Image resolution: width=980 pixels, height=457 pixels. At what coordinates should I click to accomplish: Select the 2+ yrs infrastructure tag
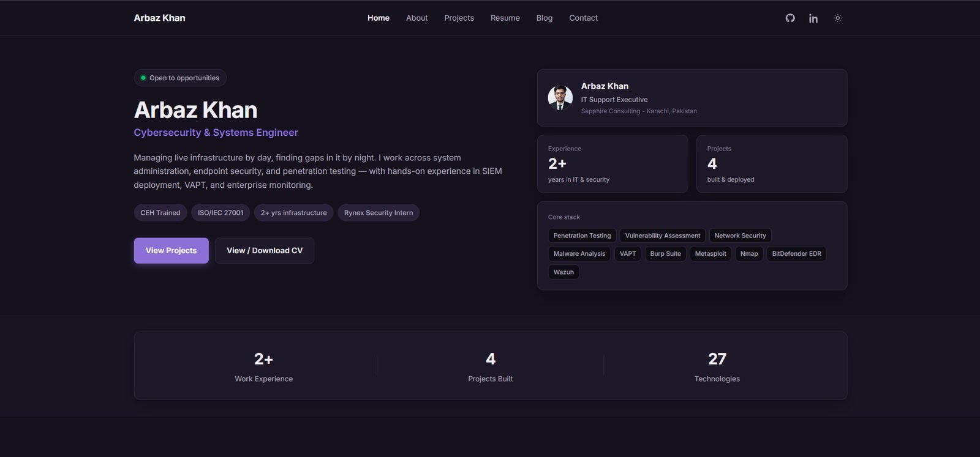click(294, 213)
